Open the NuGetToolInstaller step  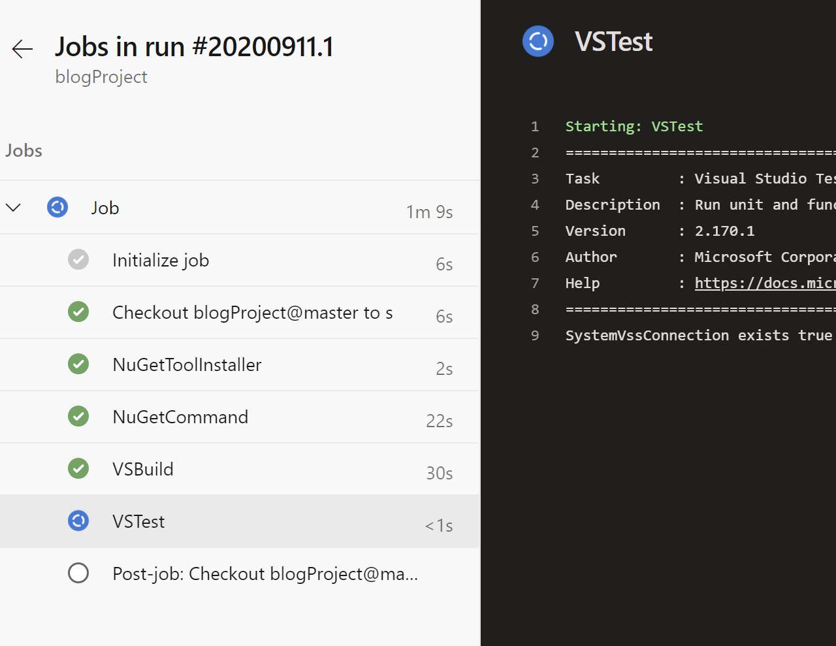coord(240,364)
